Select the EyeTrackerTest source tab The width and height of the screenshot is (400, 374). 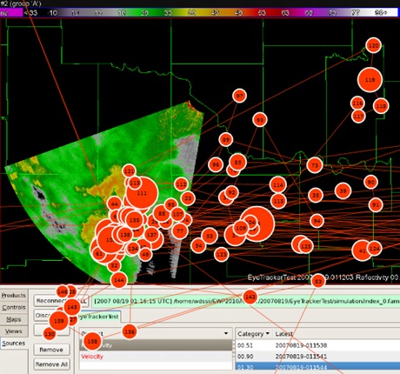pos(98,317)
